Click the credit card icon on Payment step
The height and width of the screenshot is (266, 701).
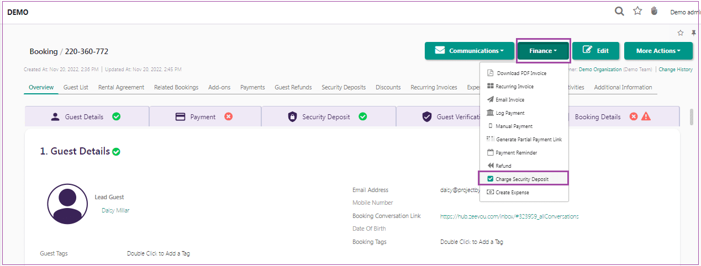[x=180, y=117]
